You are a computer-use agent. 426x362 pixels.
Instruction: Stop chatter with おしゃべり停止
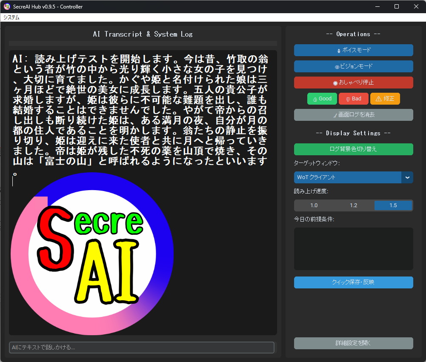click(x=354, y=83)
